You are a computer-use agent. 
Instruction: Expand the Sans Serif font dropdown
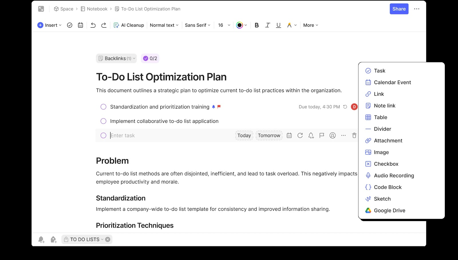197,25
